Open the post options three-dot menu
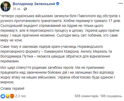The height and width of the screenshot is (101, 124). coord(121,3)
